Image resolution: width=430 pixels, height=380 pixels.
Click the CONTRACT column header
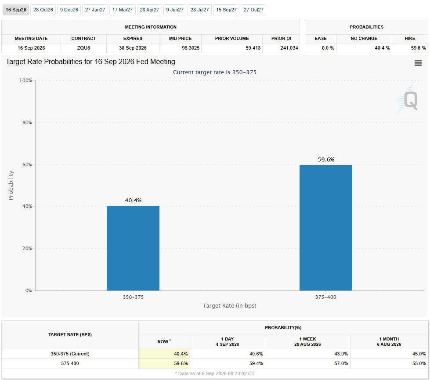pos(83,39)
